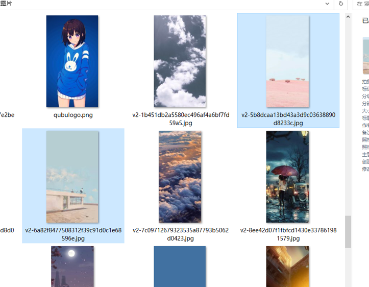Open the qubulogo.png anime girl thumbnail
This screenshot has height=287, width=369.
click(72, 61)
